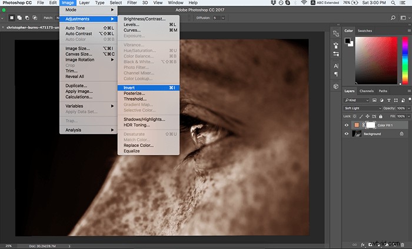Expand the Analysis submenu
Image resolution: width=412 pixels, height=249 pixels.
[88, 130]
